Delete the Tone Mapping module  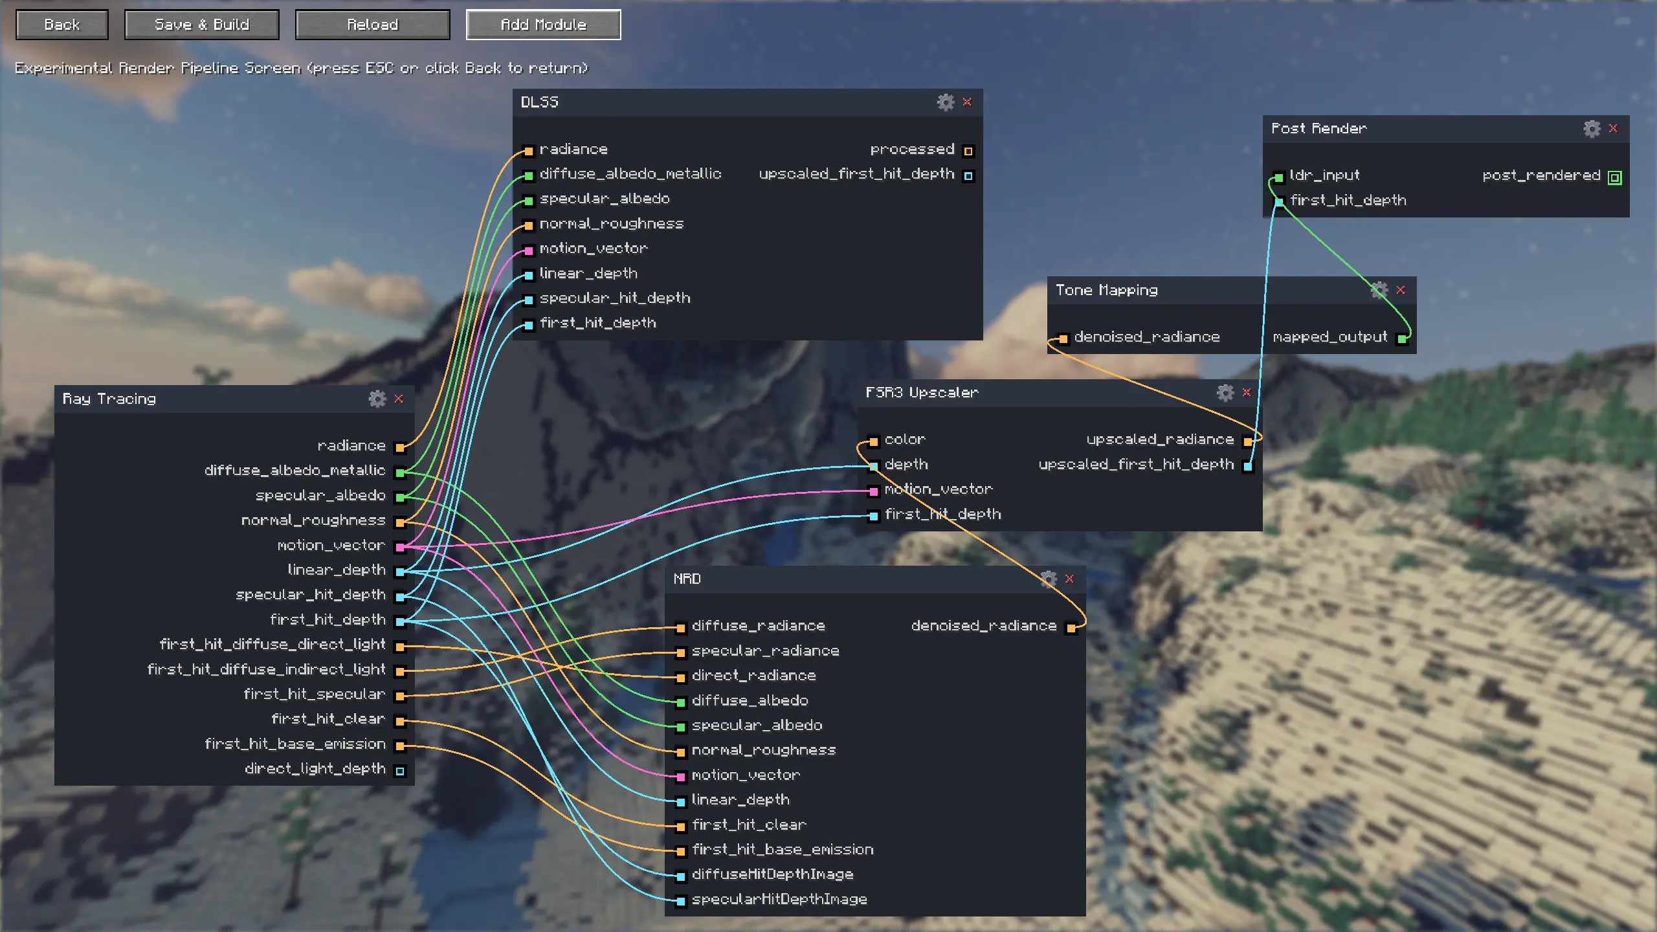[1401, 290]
